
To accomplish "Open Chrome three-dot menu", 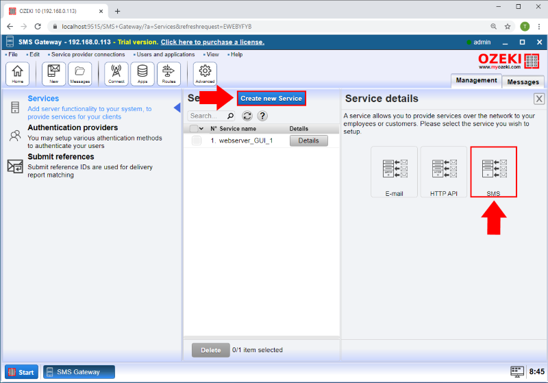I will [539, 27].
